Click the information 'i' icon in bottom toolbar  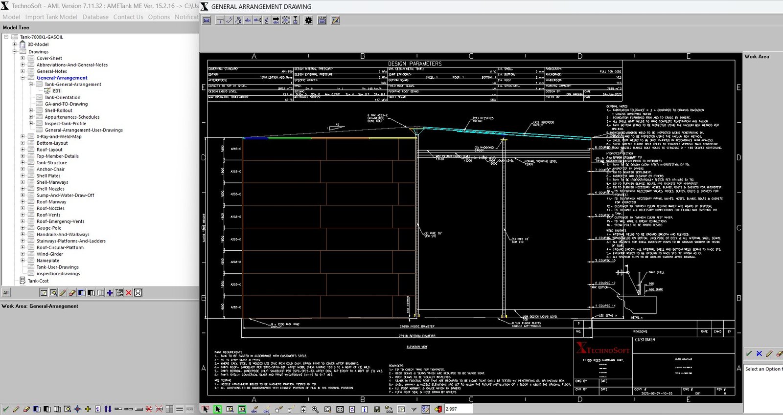(x=365, y=409)
